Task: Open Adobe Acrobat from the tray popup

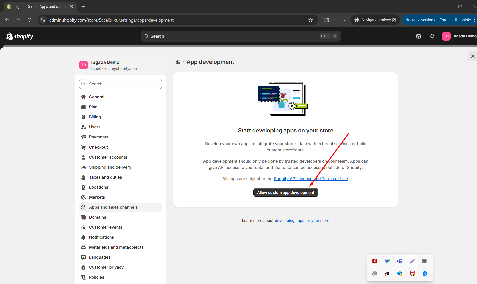Action: tap(375, 261)
